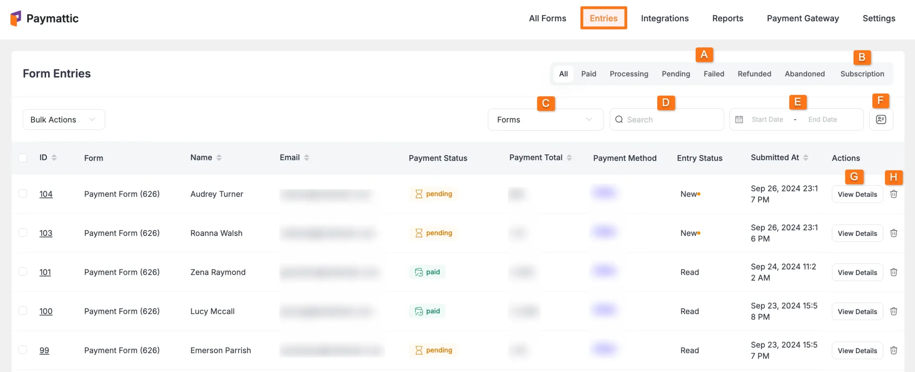915x372 pixels.
Task: Sort entries by ID column
Action: click(54, 157)
